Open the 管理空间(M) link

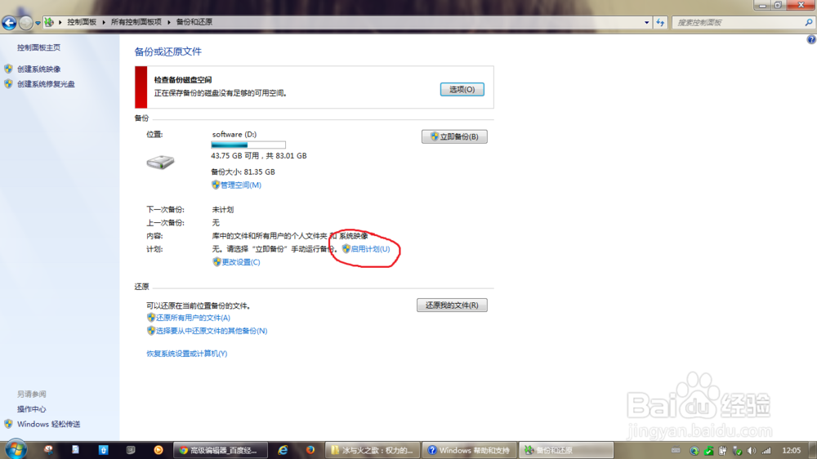(x=240, y=185)
